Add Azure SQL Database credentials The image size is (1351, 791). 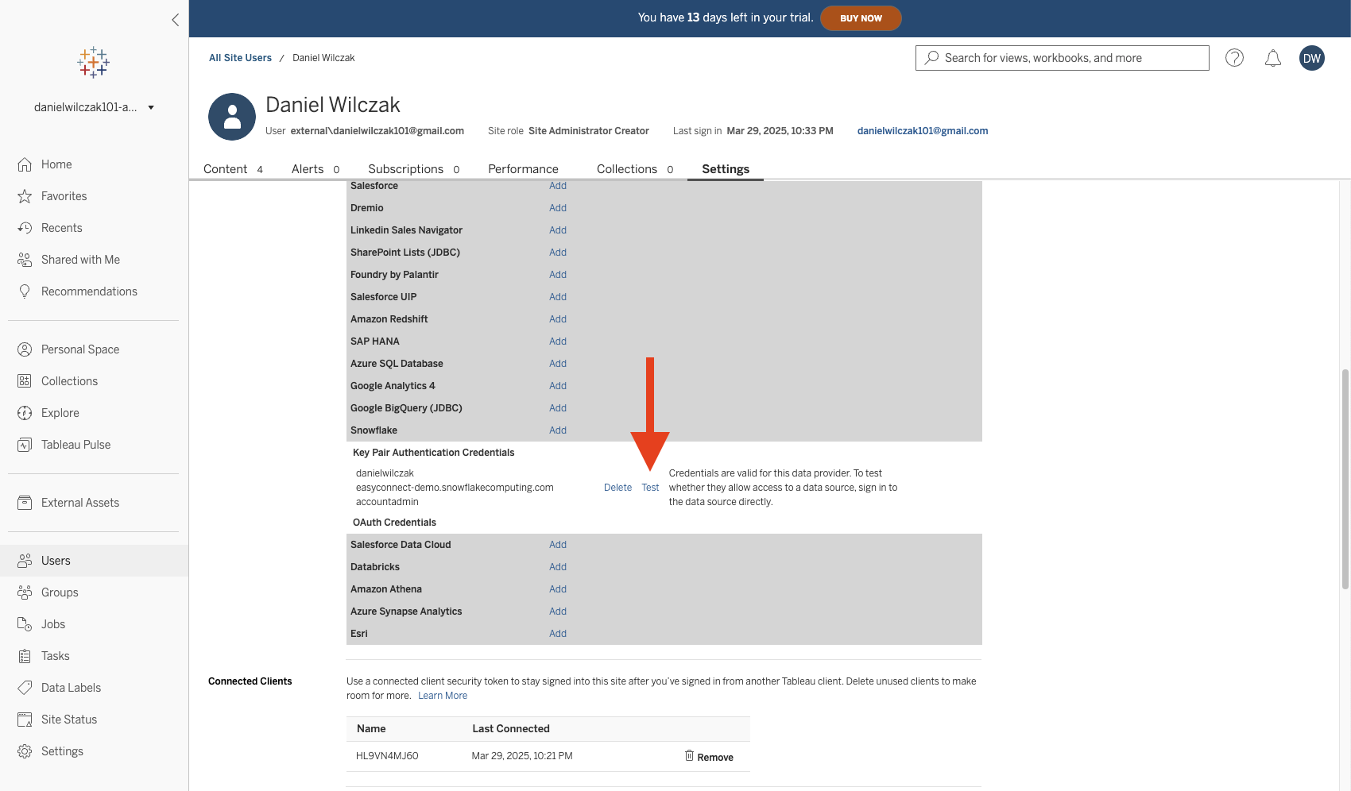(x=558, y=364)
